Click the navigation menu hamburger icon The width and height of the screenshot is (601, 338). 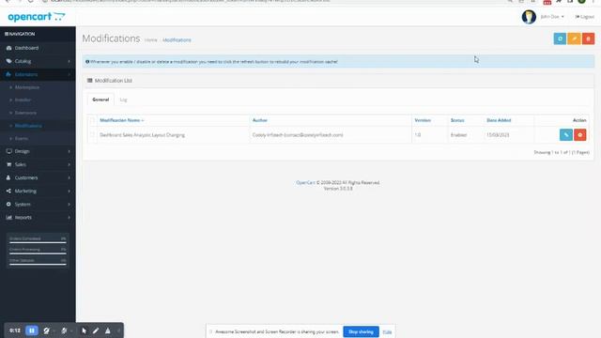point(7,34)
